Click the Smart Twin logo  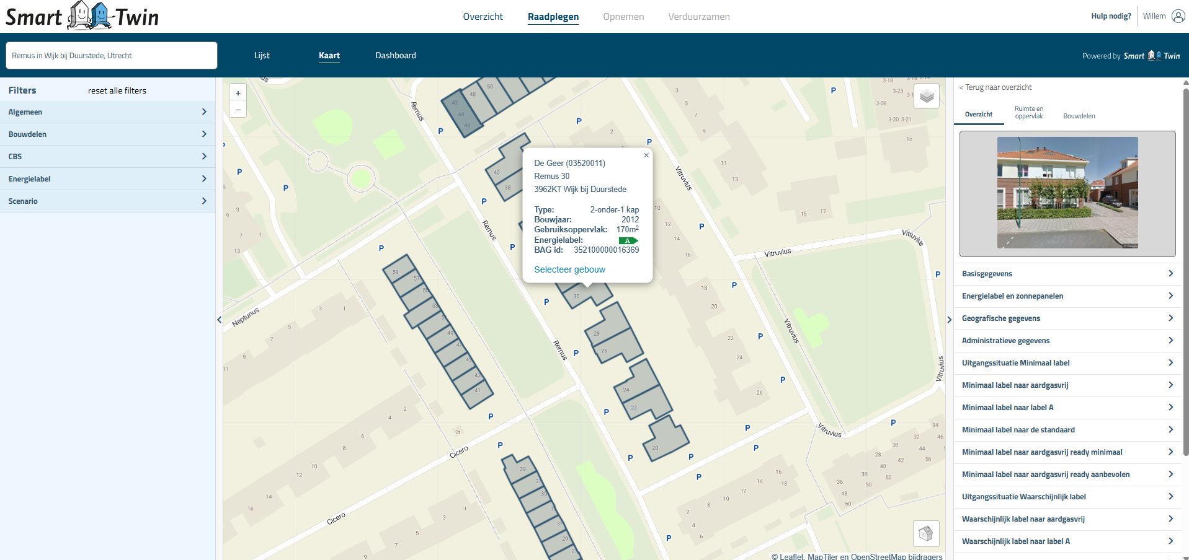pos(82,16)
